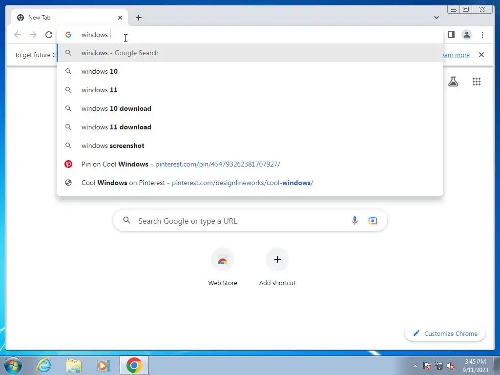Screen dimensions: 500x375
Task: Click the Add shortcut tile
Action: pyautogui.click(x=277, y=268)
